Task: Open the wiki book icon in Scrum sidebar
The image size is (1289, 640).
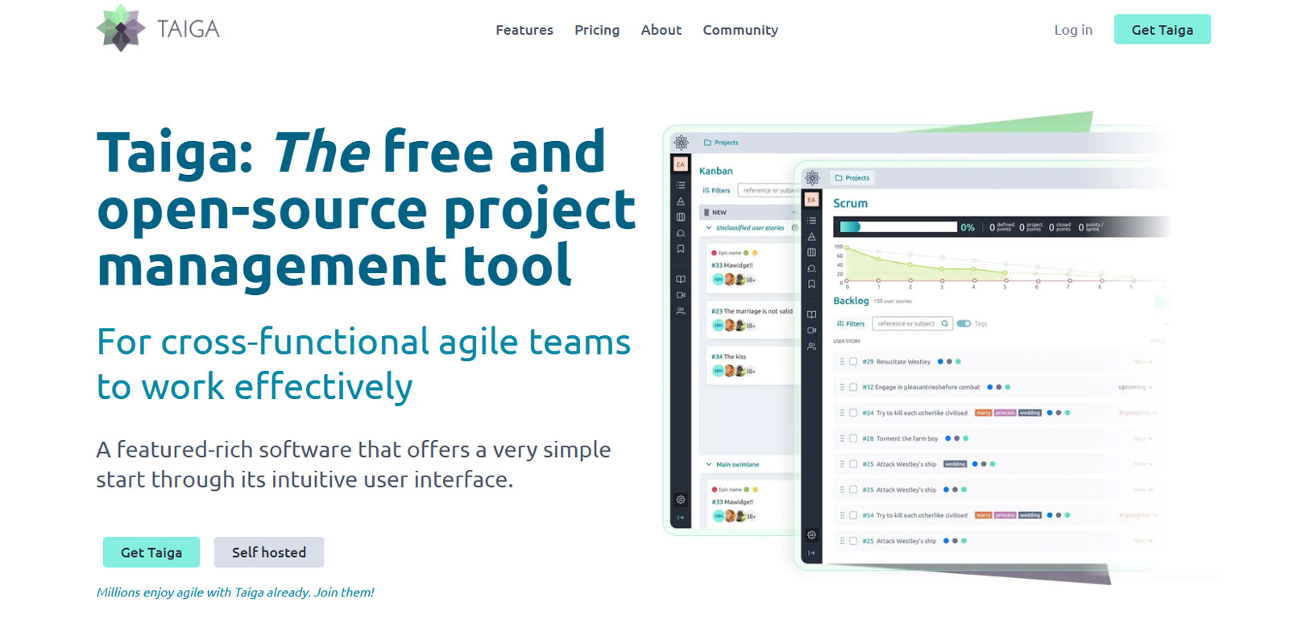Action: click(811, 314)
